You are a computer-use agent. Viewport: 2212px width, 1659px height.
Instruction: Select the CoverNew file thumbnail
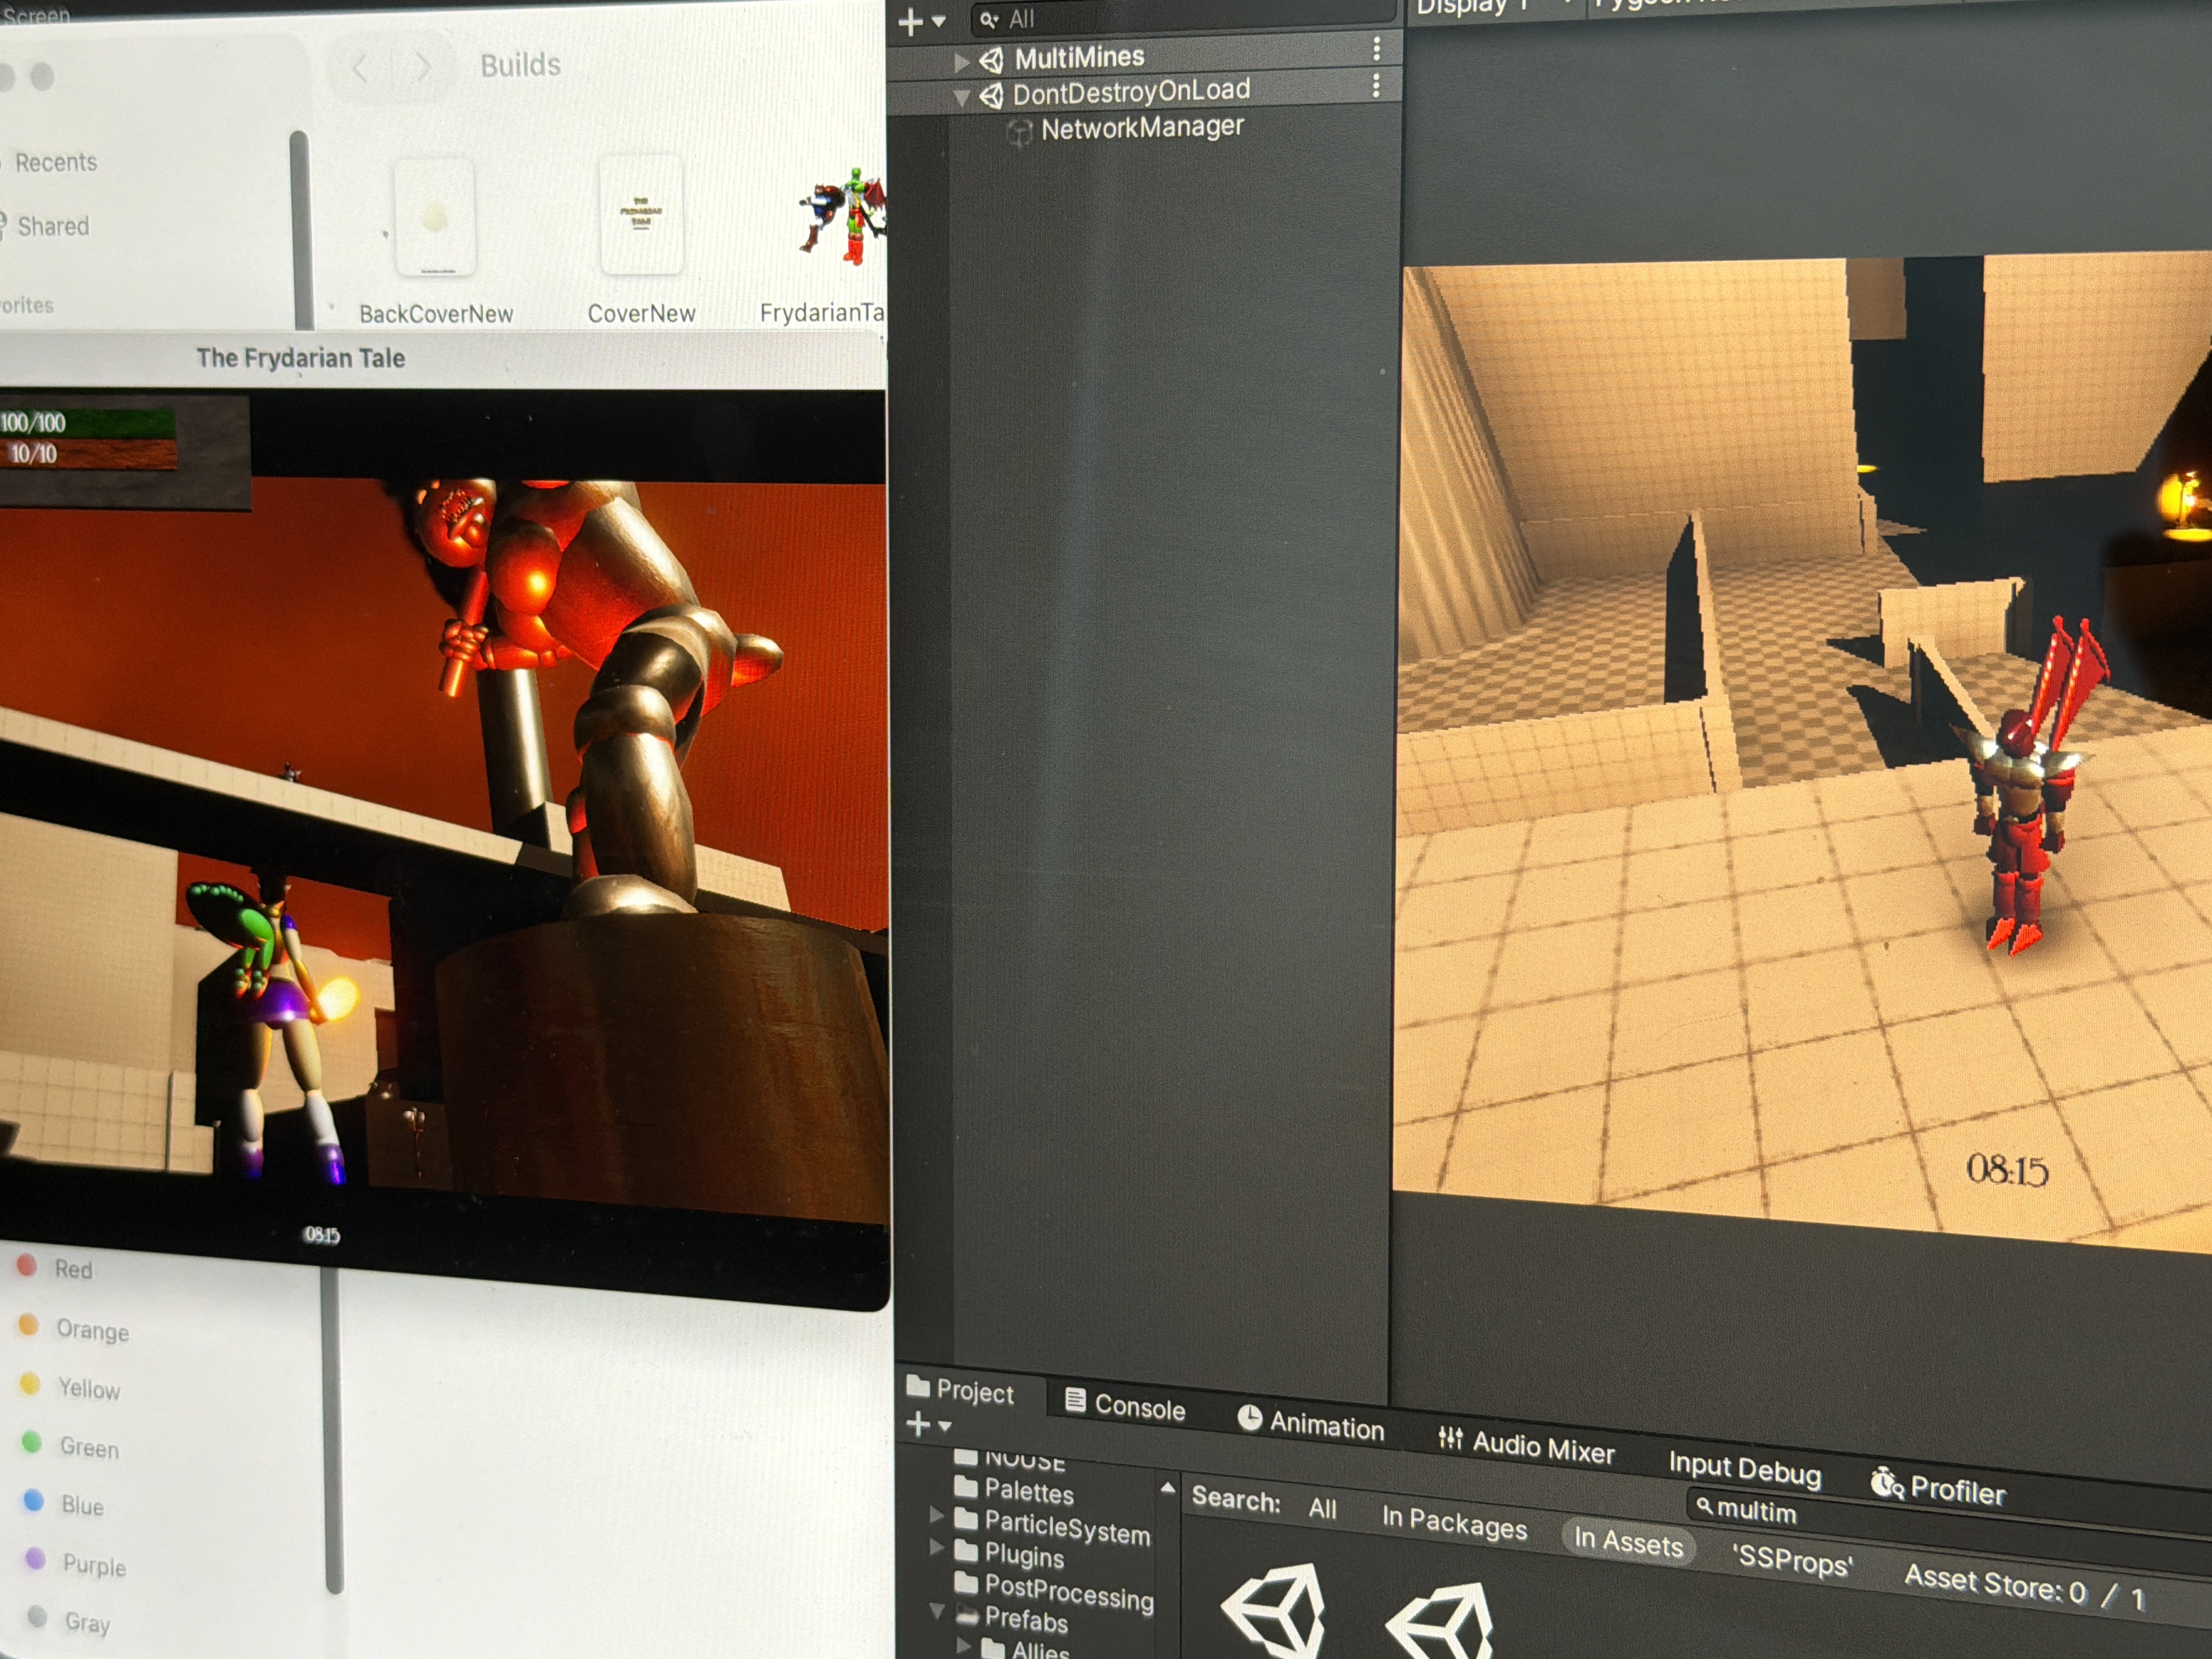point(641,215)
